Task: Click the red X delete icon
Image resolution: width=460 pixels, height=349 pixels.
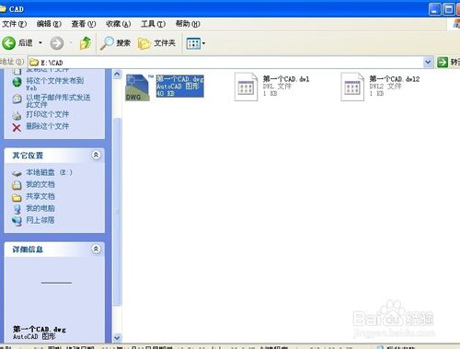Action: coord(17,127)
